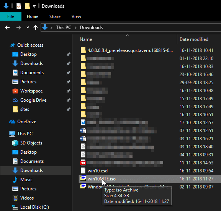
Task: Sort by the Date modified column header
Action: tap(194, 39)
